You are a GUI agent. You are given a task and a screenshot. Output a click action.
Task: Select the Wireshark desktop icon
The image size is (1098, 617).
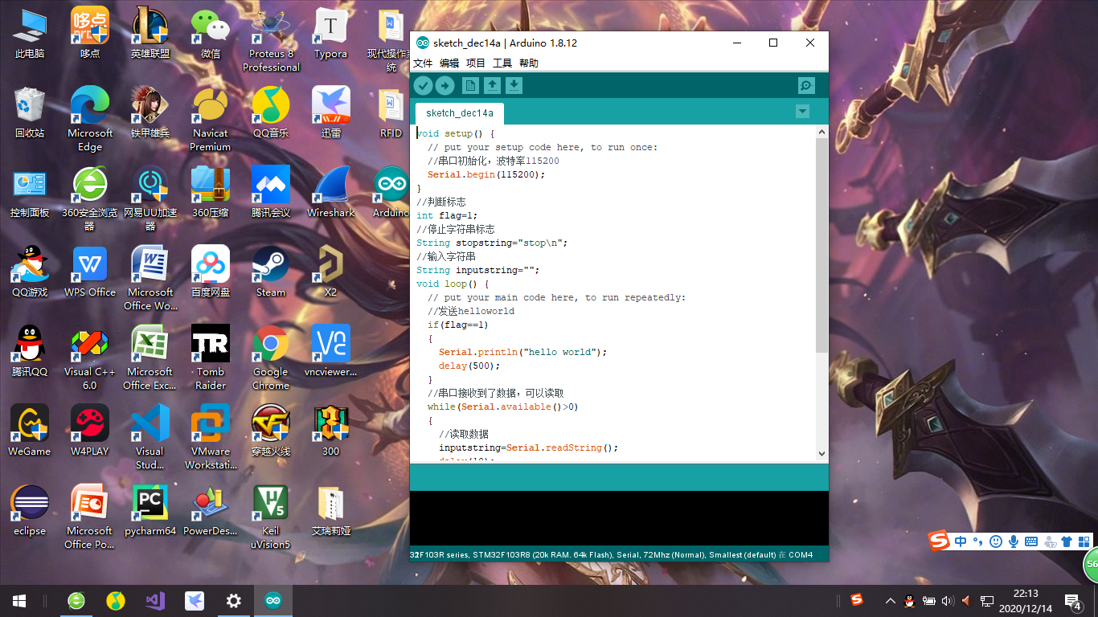331,193
